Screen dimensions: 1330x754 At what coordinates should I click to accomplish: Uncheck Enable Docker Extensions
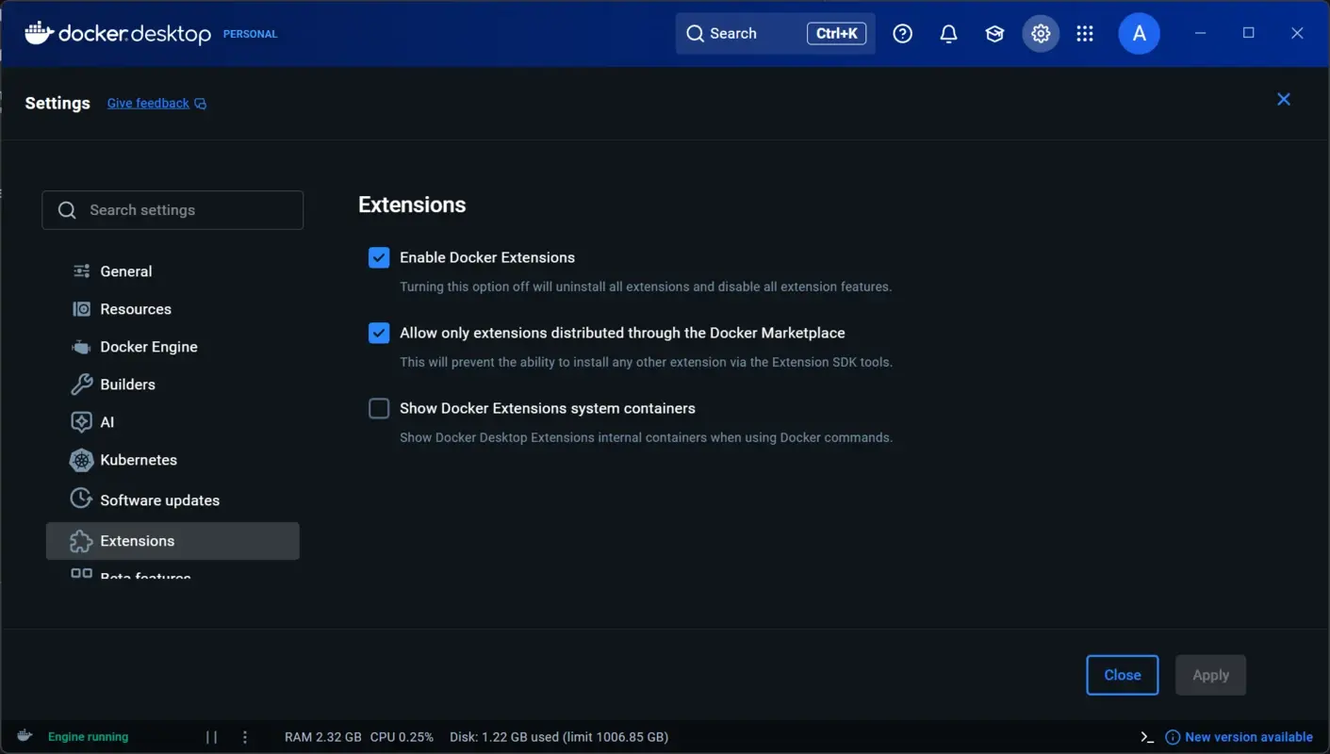(x=378, y=256)
